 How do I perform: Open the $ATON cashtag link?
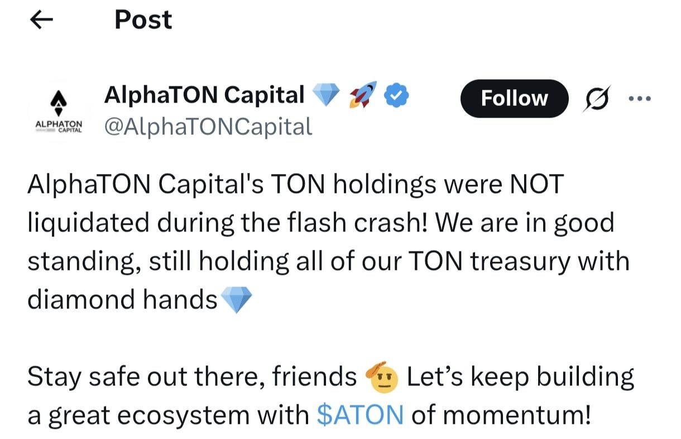359,414
